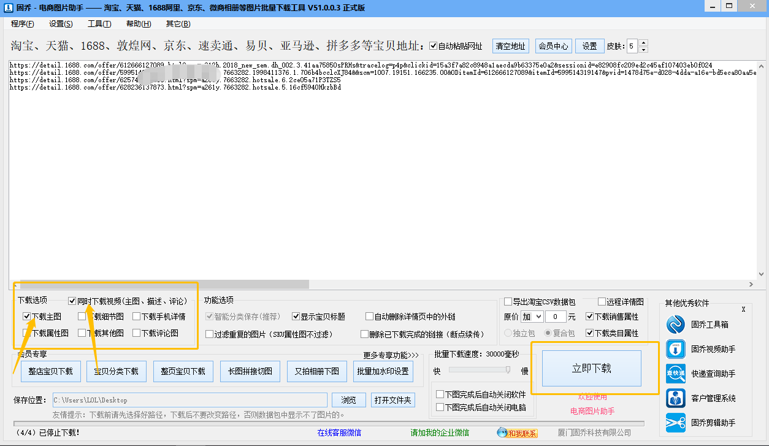Open the 固乔工具箱 toolbox icon
This screenshot has height=446, width=769.
(675, 324)
